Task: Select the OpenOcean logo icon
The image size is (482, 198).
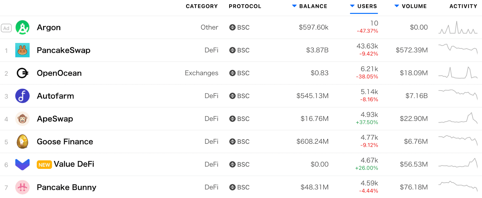Action: [22, 73]
